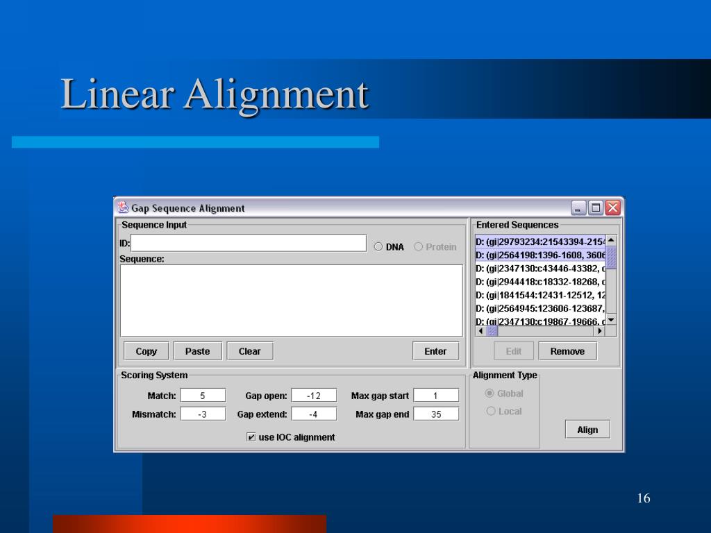
Task: Edit the Match score field
Action: 203,395
